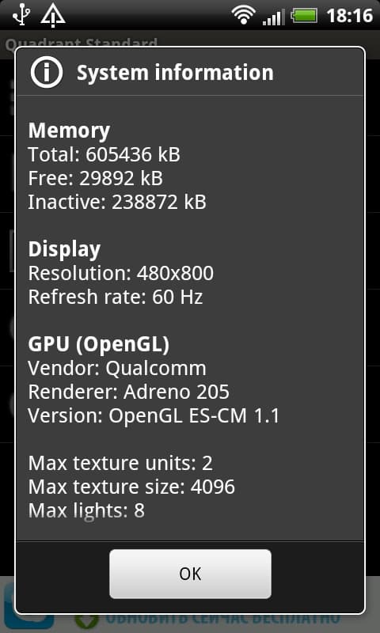Select the Display heading
This screenshot has width=380, height=633.
pyautogui.click(x=64, y=250)
